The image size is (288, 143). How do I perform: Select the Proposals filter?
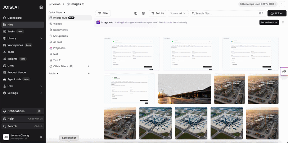pyautogui.click(x=70, y=48)
